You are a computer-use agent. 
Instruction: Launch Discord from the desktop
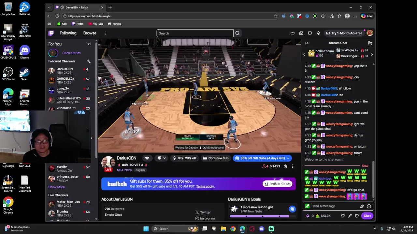coord(24,52)
